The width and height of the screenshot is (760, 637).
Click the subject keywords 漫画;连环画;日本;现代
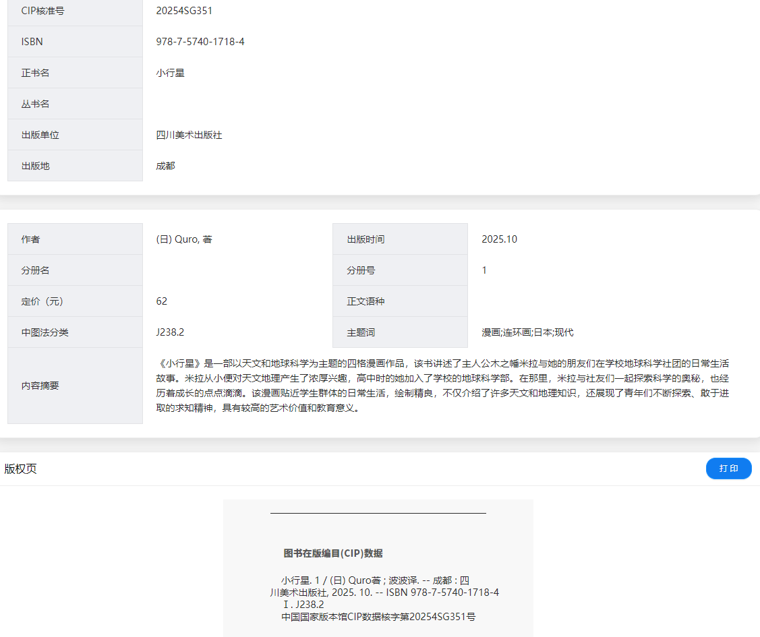[527, 332]
